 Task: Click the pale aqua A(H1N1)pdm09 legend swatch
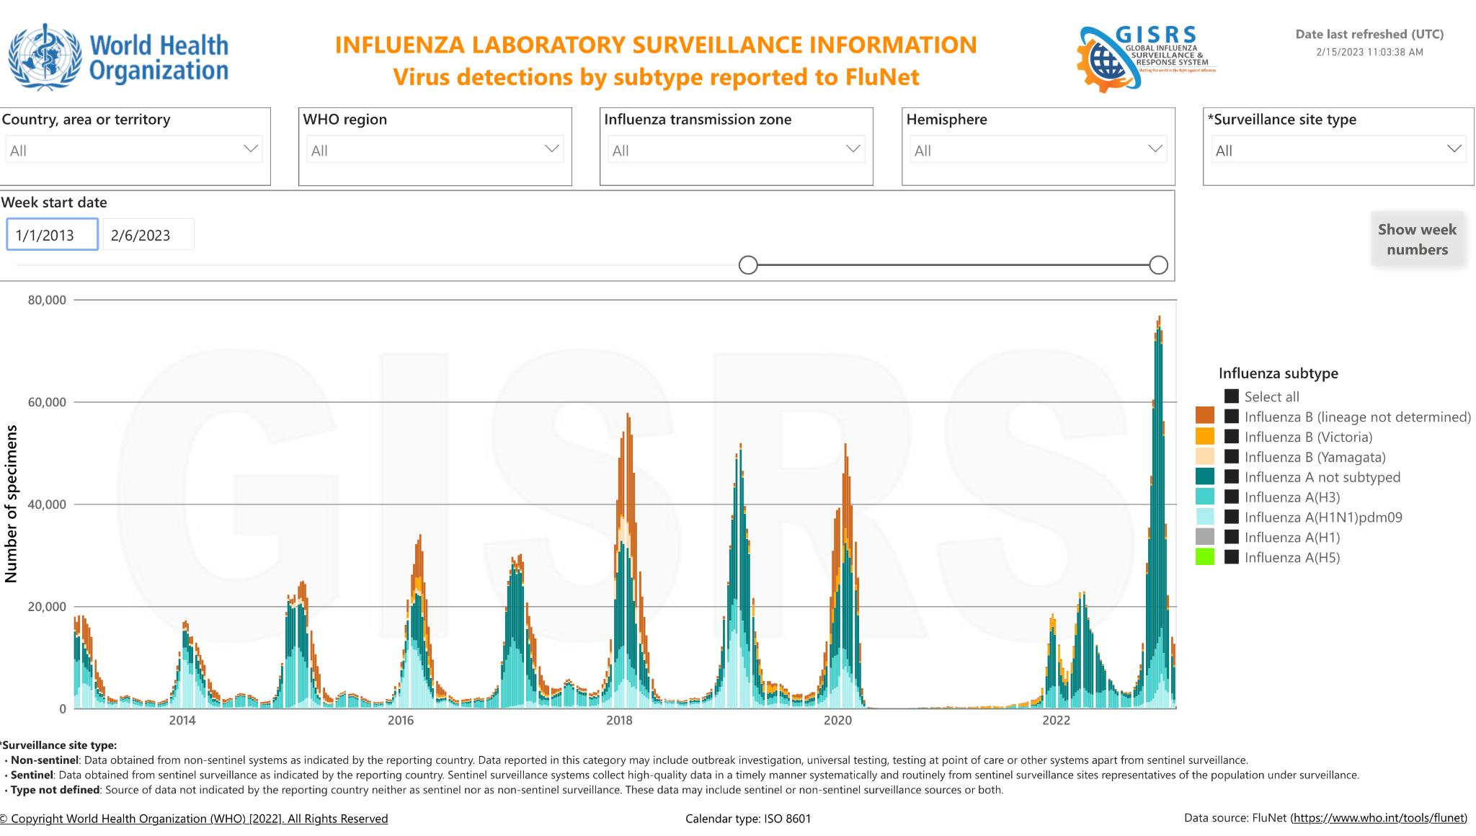tap(1204, 516)
